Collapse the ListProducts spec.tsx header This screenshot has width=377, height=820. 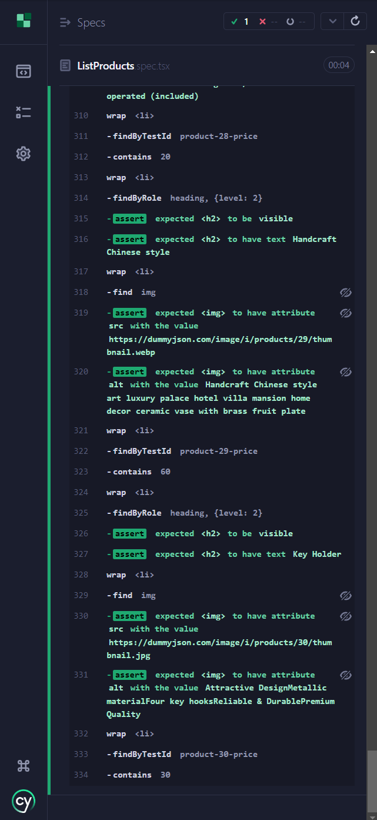207,65
